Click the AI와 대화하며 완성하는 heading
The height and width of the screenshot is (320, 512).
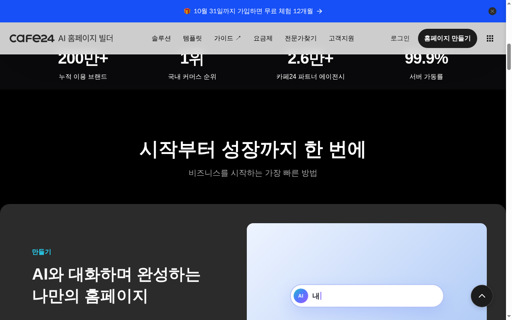[x=116, y=274]
